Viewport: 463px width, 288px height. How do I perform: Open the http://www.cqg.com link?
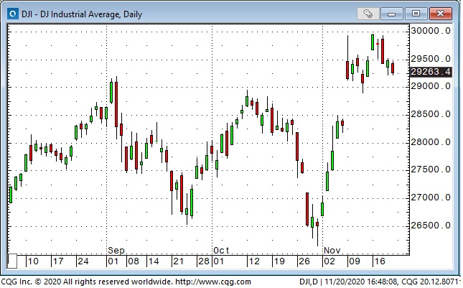(213, 282)
